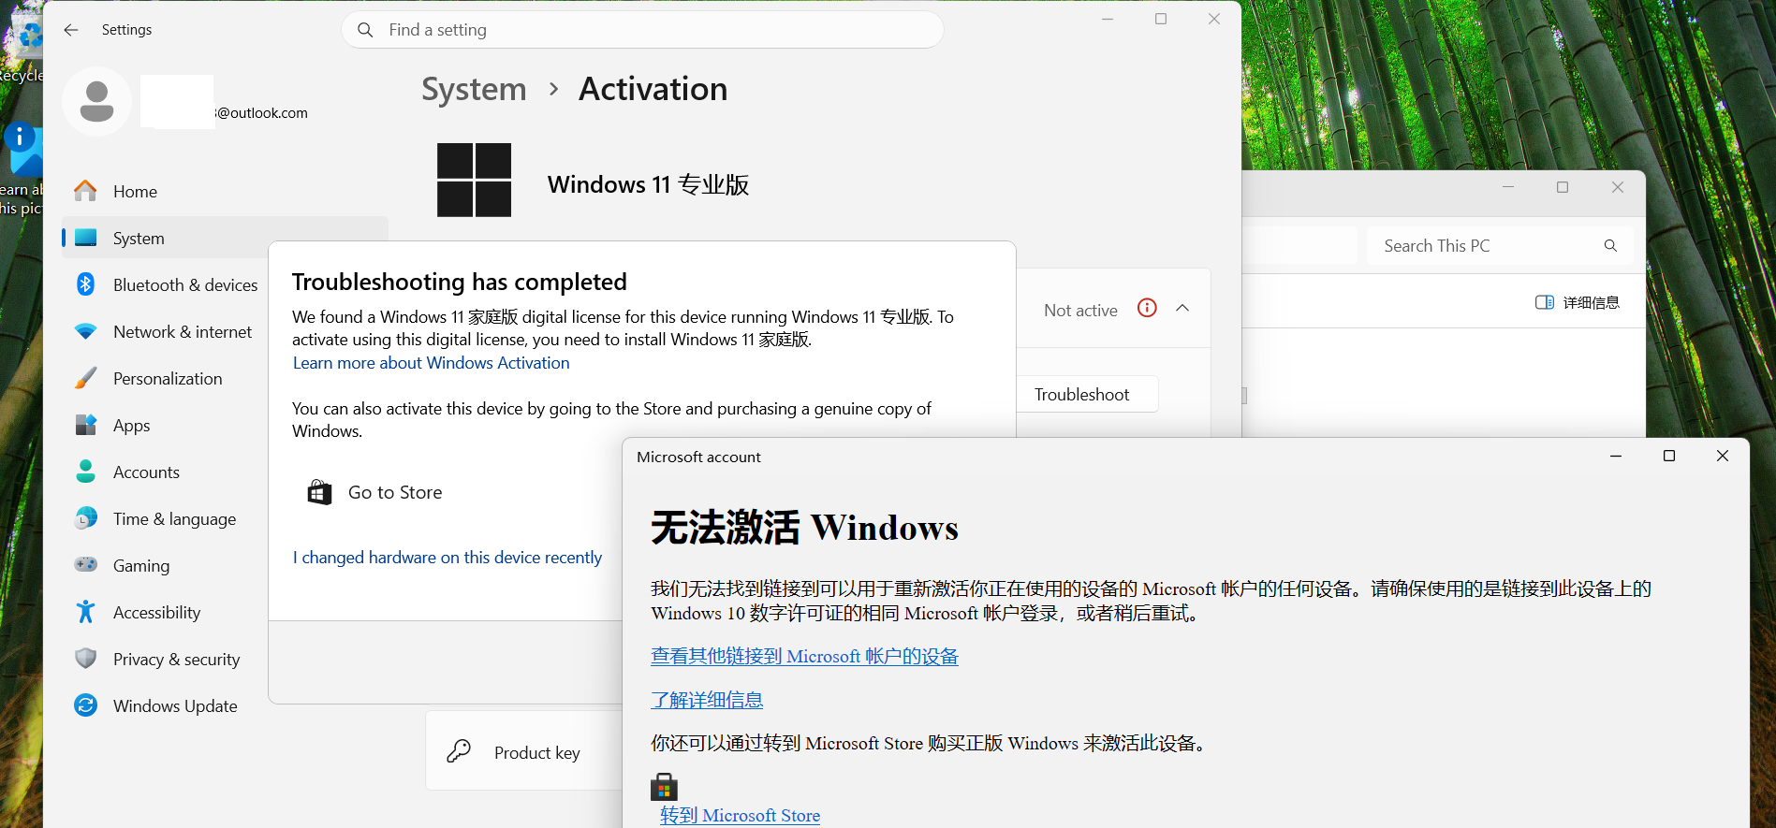
Task: Close the Microsoft account dialog
Action: pos(1723,456)
